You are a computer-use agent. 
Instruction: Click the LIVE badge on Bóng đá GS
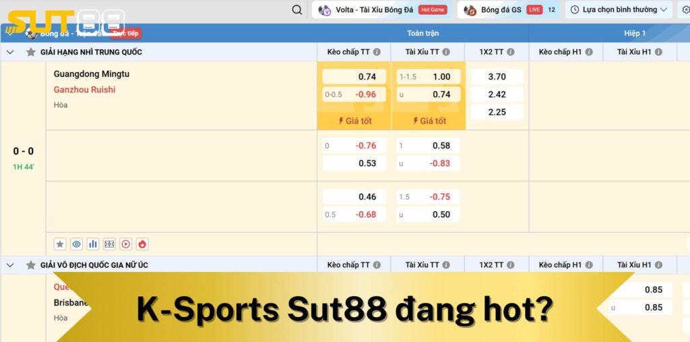pos(534,9)
